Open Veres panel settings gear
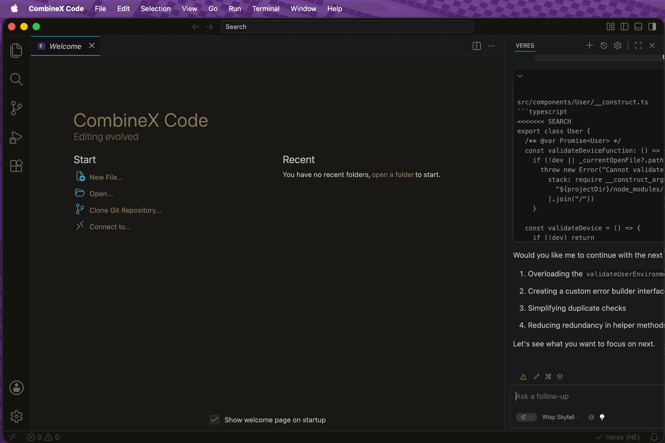 point(618,45)
